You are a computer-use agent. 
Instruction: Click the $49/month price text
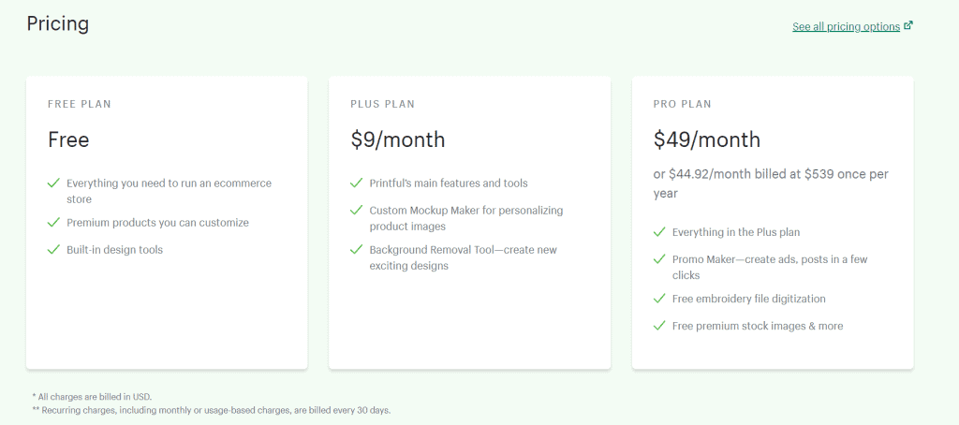pyautogui.click(x=707, y=140)
